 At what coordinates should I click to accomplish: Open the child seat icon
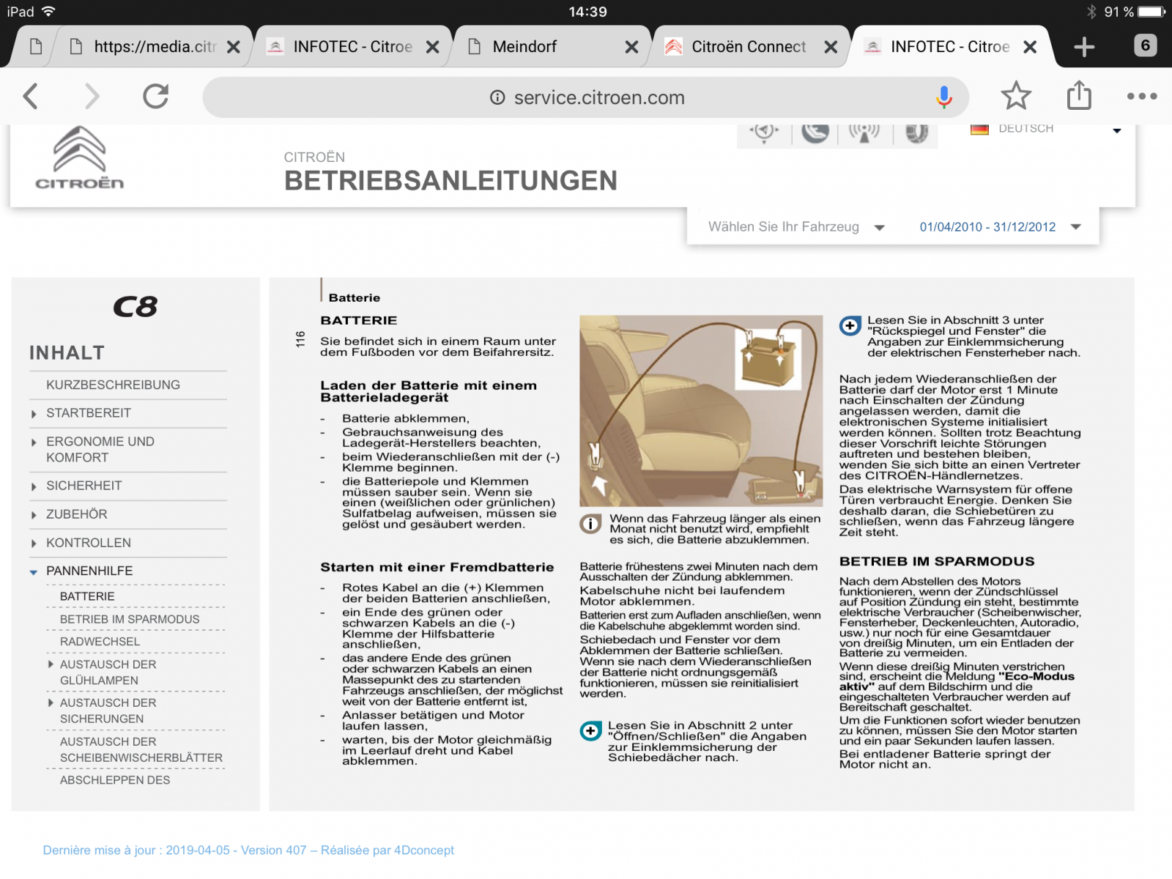[x=815, y=133]
